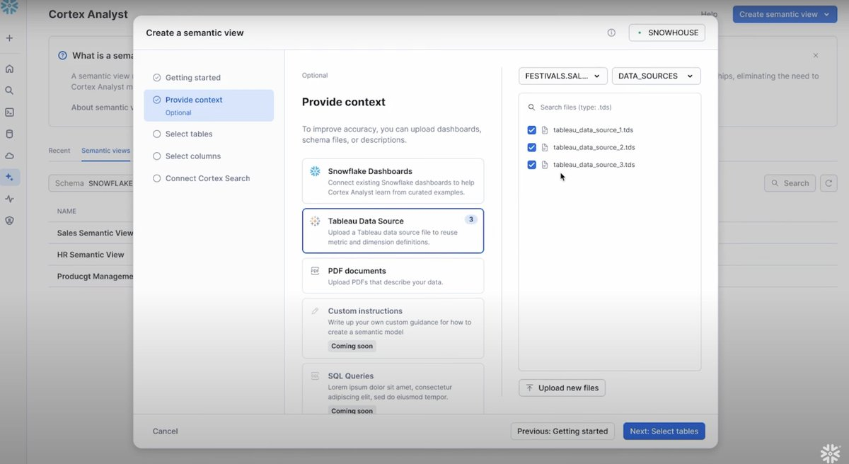Open the monitoring pulse icon in sidebar
The height and width of the screenshot is (464, 849).
pyautogui.click(x=9, y=199)
